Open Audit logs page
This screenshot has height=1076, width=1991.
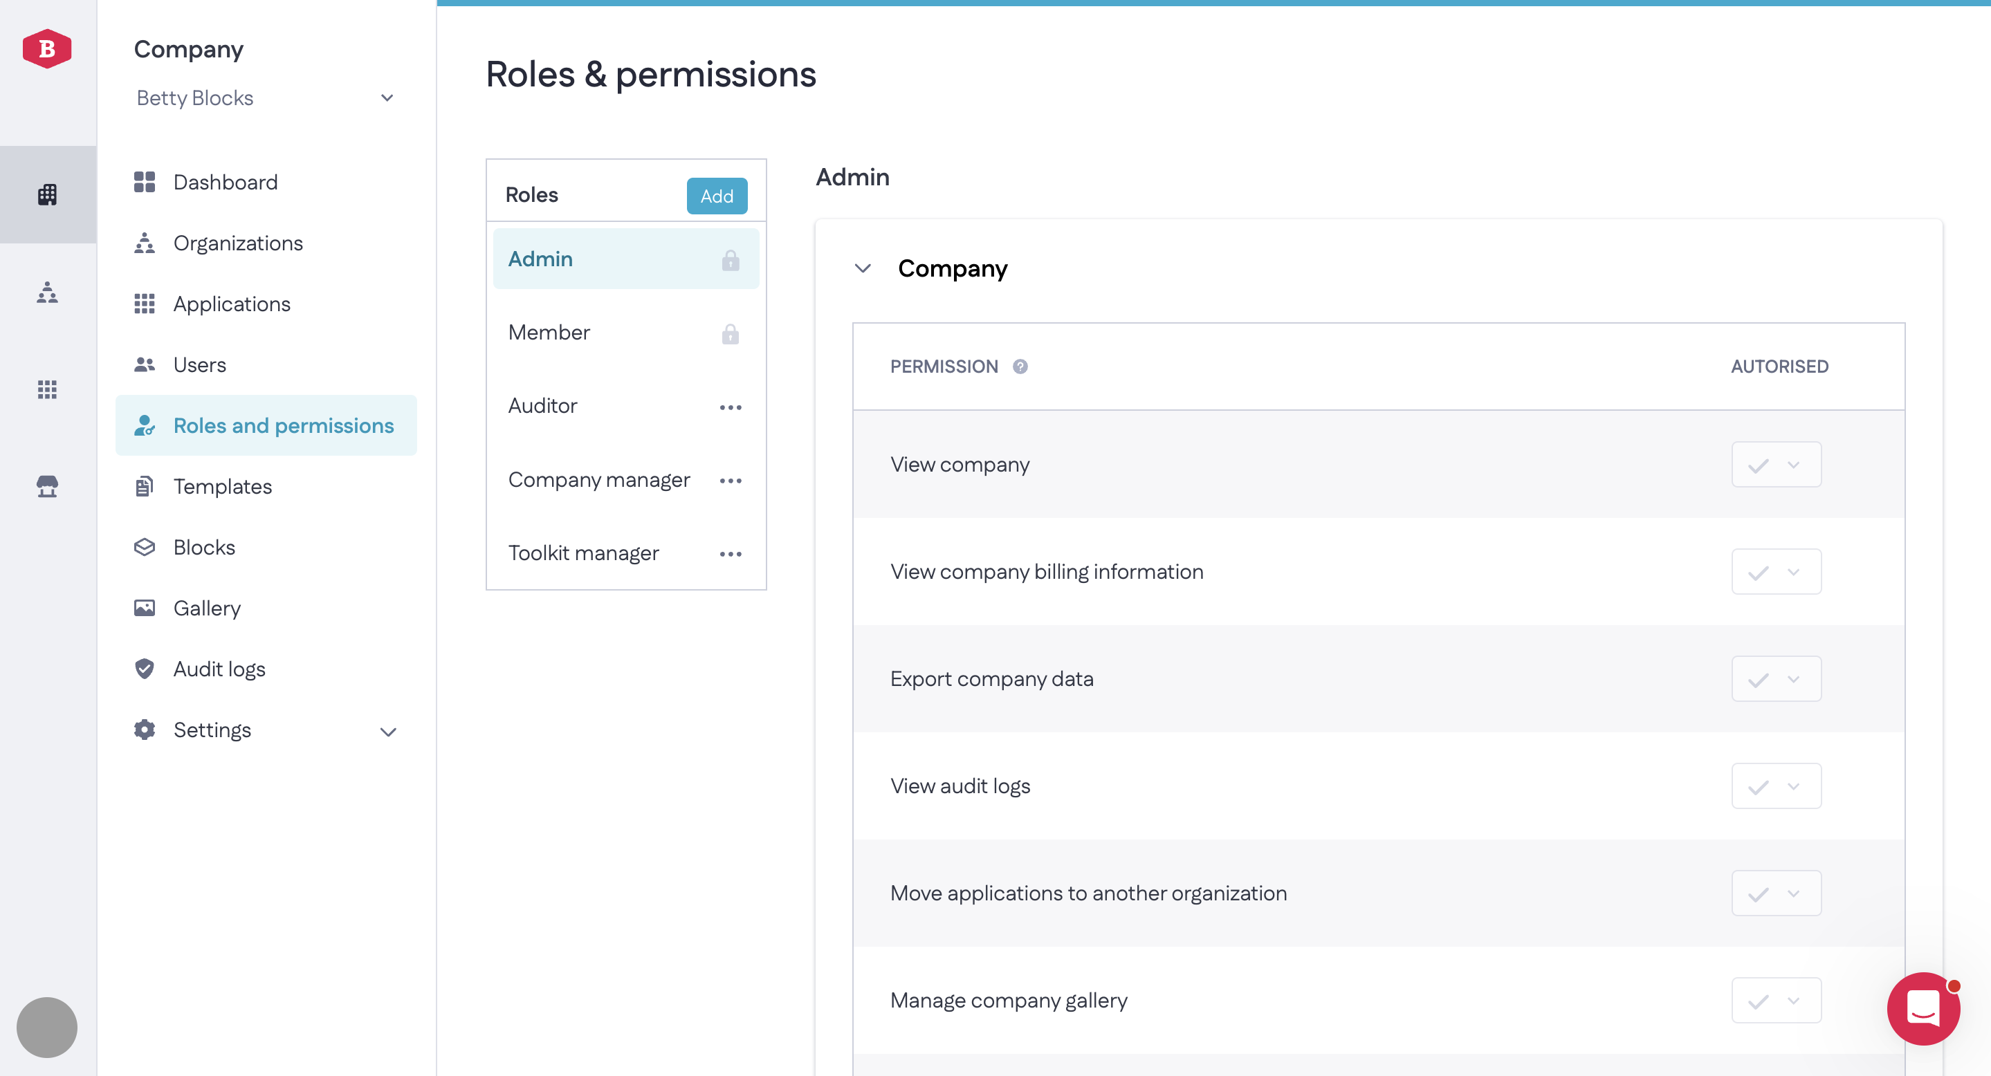266,669
